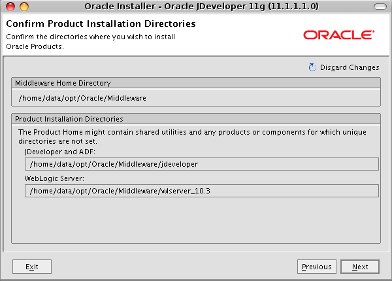The height and width of the screenshot is (281, 392).
Task: Click the Confirm Product Installation Directories heading
Action: (101, 24)
